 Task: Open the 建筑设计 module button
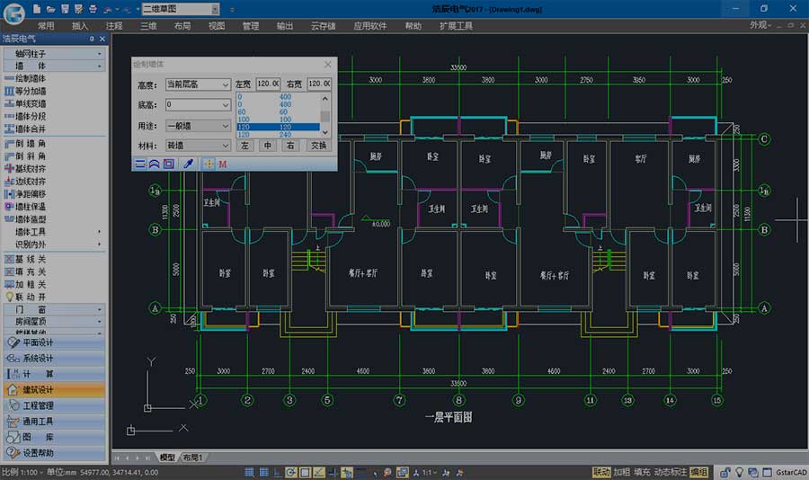coord(38,389)
